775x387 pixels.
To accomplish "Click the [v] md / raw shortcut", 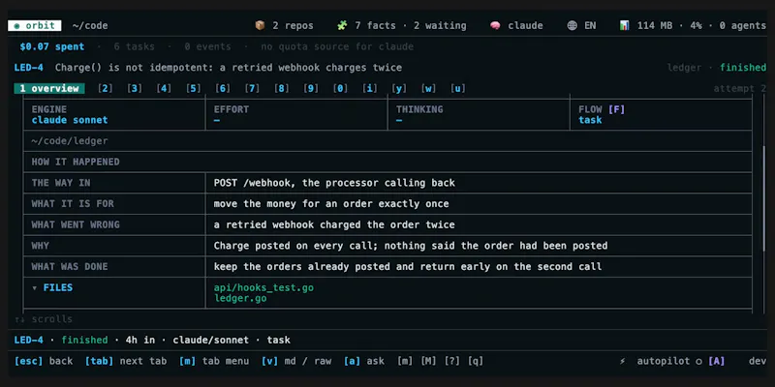I will [x=296, y=361].
